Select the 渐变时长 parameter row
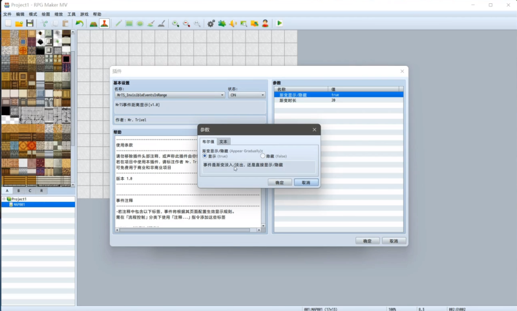 [x=339, y=101]
